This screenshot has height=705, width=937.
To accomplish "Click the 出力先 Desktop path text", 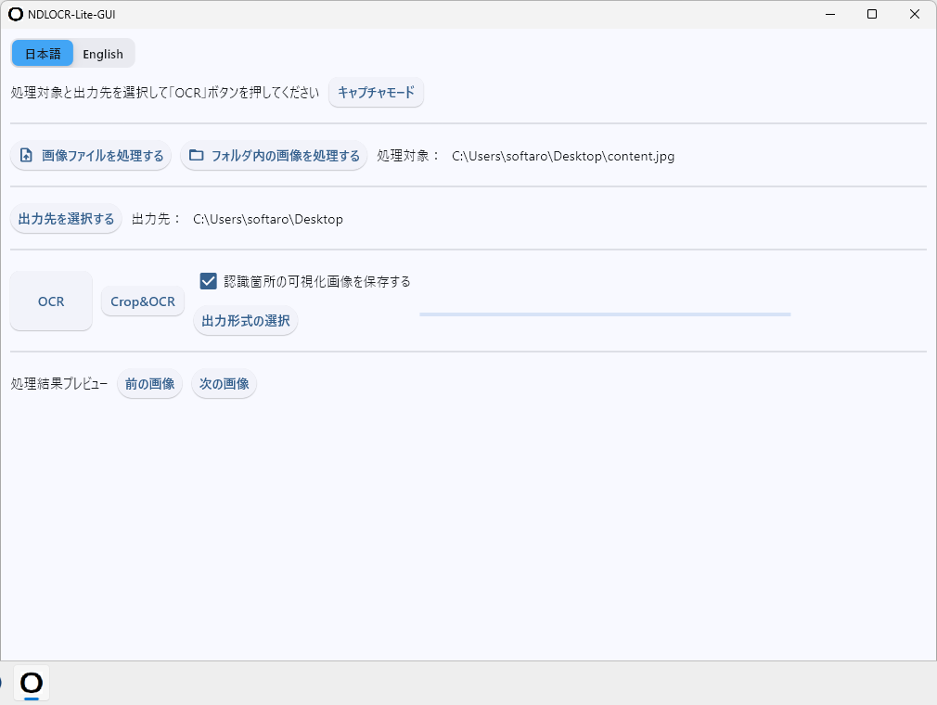I will tap(267, 219).
